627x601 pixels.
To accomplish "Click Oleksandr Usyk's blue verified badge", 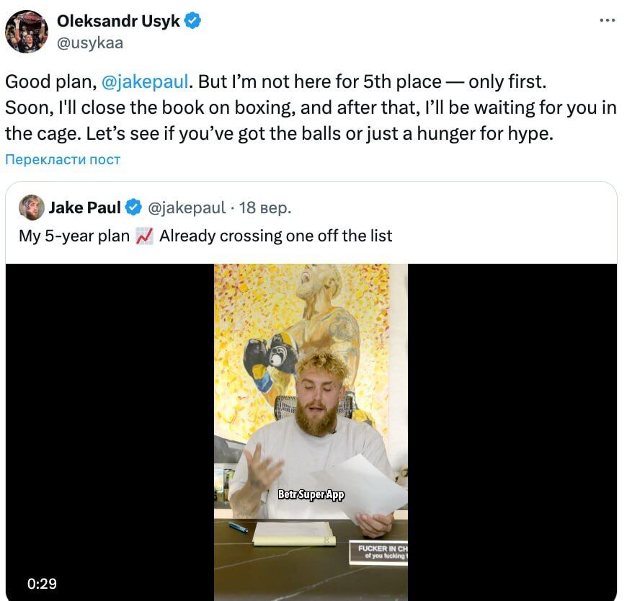I will click(x=192, y=21).
